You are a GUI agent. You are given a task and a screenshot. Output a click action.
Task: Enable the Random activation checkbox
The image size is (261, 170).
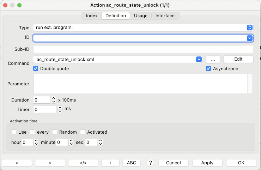pyautogui.click(x=55, y=132)
